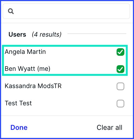The width and height of the screenshot is (134, 139).
Task: Click the white checkmark in Angela's green box
Action: 120,52
